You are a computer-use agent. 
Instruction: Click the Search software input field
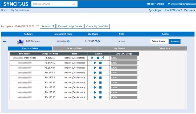tap(52, 4)
